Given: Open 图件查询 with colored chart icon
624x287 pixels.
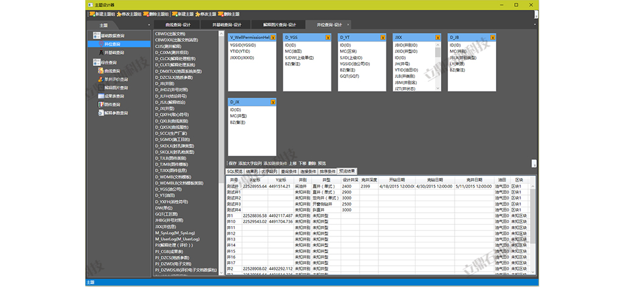Looking at the screenshot, I should (109, 104).
